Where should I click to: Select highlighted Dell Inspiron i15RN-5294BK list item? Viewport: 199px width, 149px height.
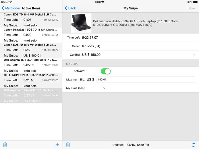click(x=31, y=96)
